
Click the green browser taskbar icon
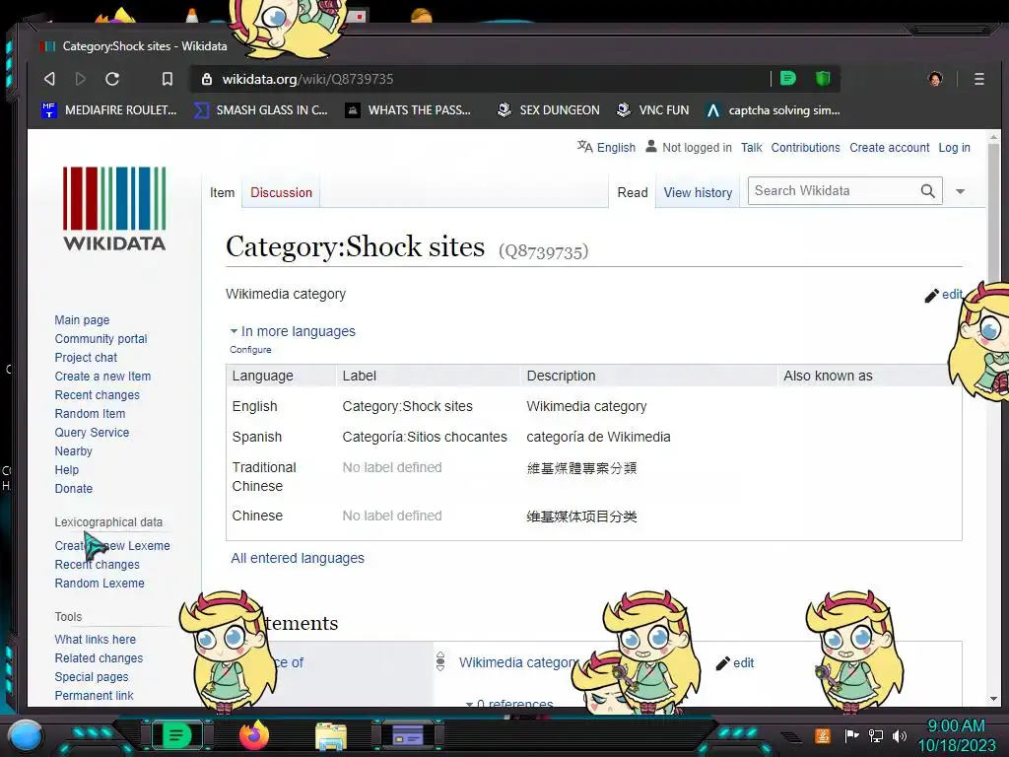click(x=176, y=734)
